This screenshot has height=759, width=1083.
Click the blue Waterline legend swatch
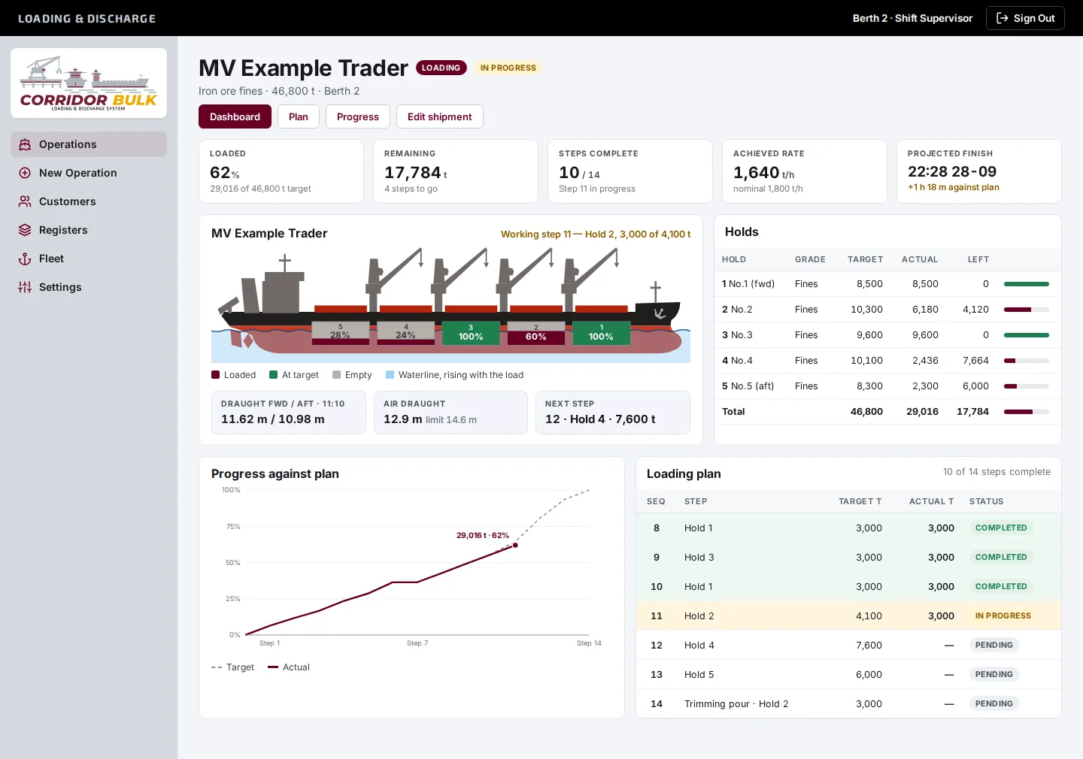click(x=390, y=375)
